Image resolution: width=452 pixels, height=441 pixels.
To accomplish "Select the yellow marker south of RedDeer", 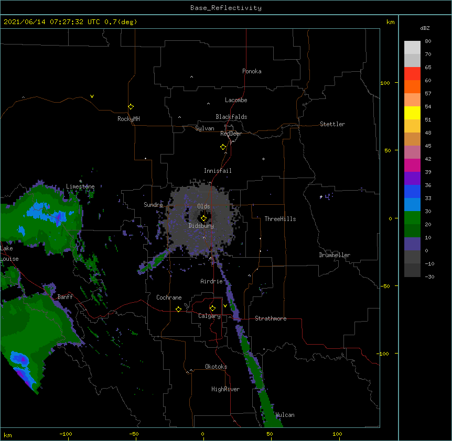I will [x=223, y=147].
